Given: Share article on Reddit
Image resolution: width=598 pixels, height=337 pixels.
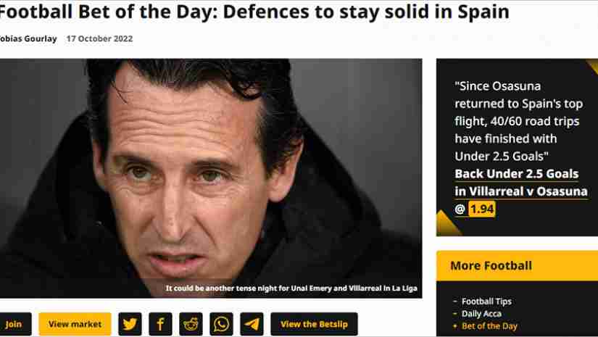Looking at the screenshot, I should (x=191, y=324).
